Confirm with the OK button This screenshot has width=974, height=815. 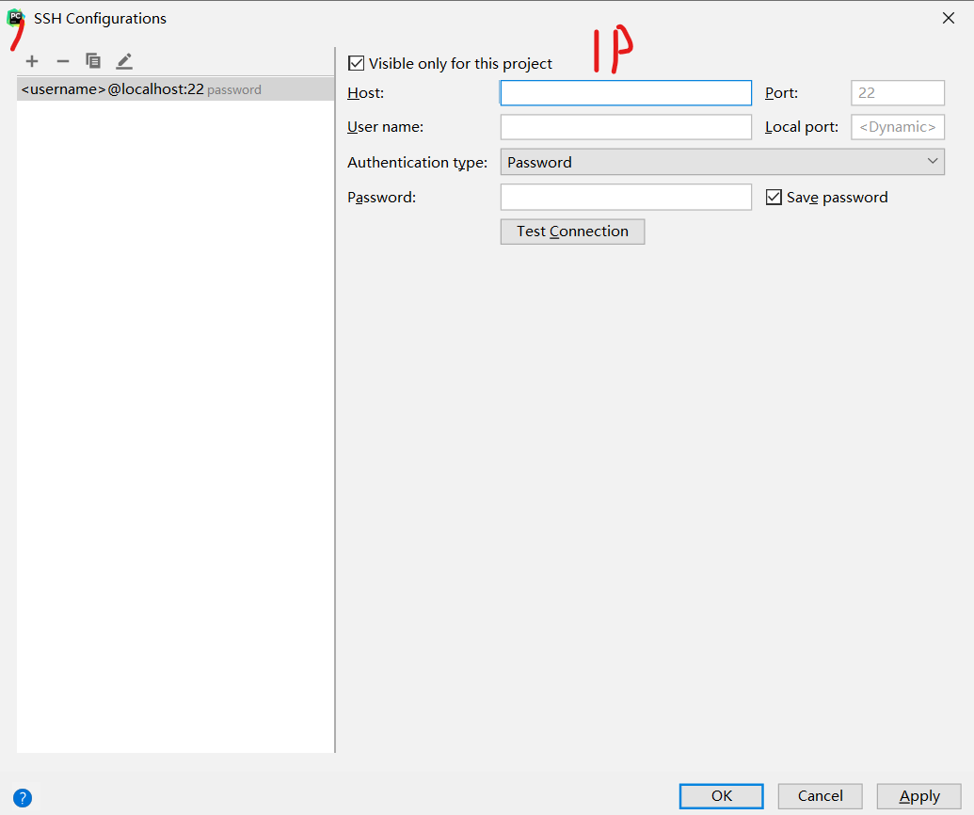coord(721,796)
